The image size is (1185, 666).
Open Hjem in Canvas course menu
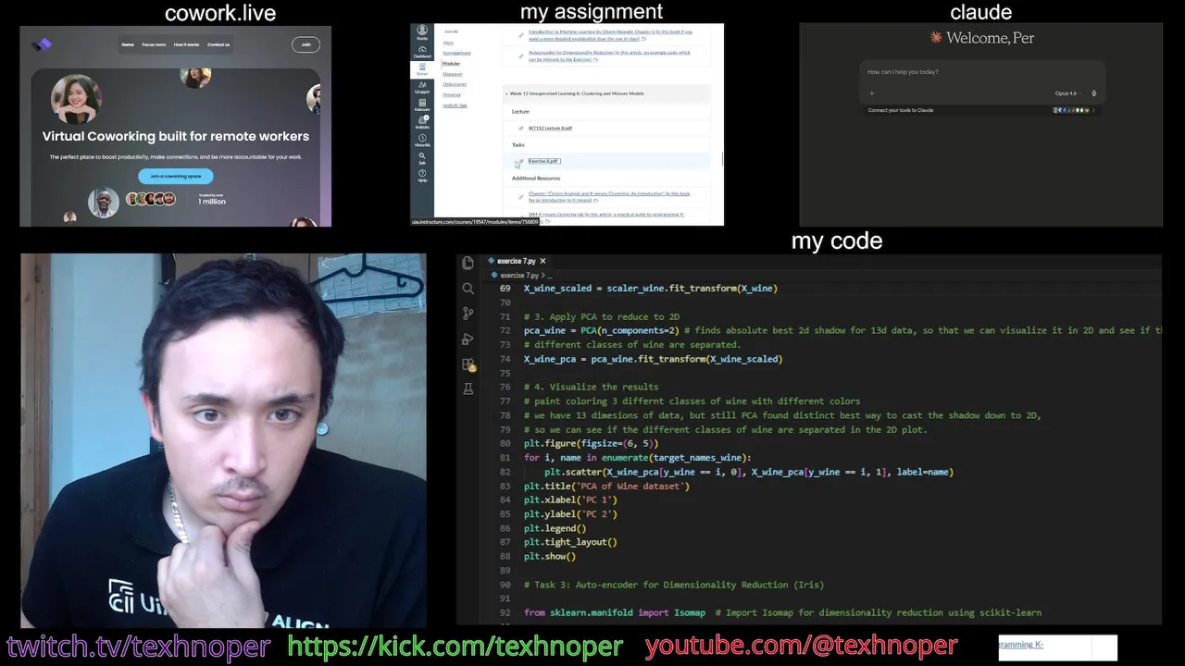tap(448, 43)
